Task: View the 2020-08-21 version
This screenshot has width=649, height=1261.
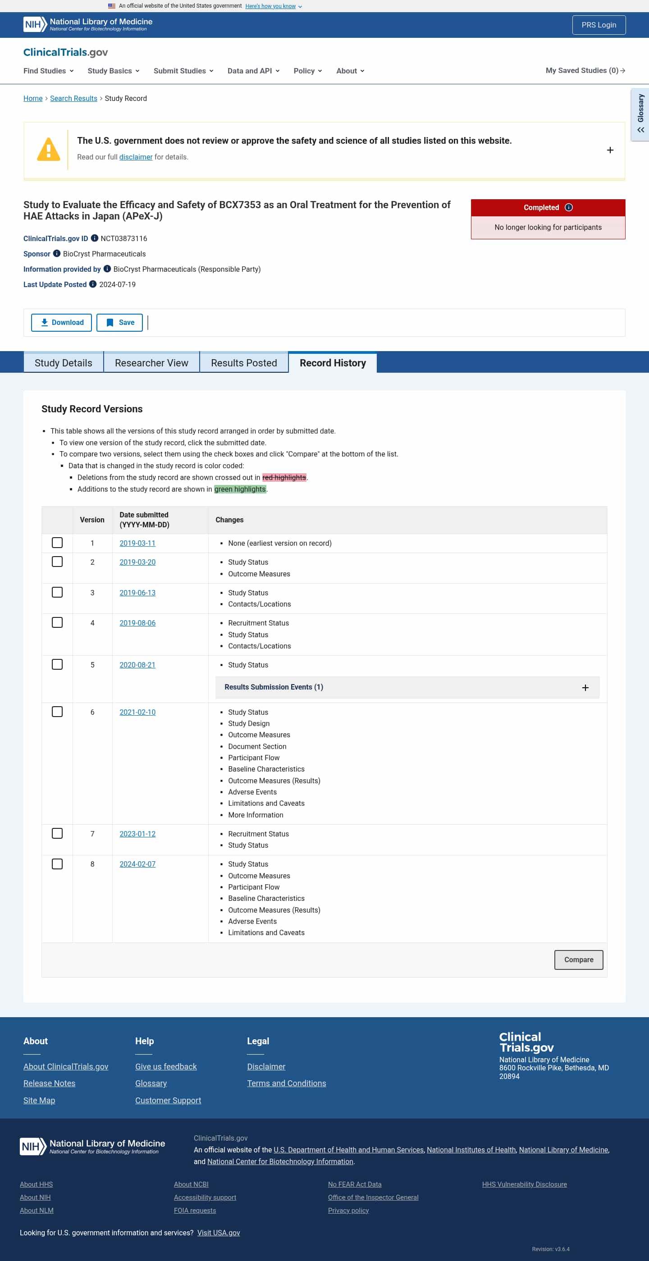Action: [137, 665]
